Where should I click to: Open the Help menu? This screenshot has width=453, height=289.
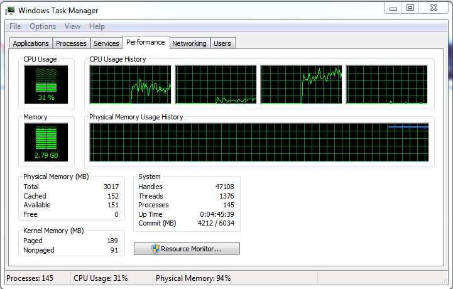click(97, 26)
